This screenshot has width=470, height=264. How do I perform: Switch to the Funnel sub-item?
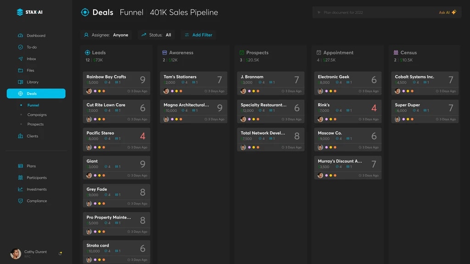(x=33, y=105)
